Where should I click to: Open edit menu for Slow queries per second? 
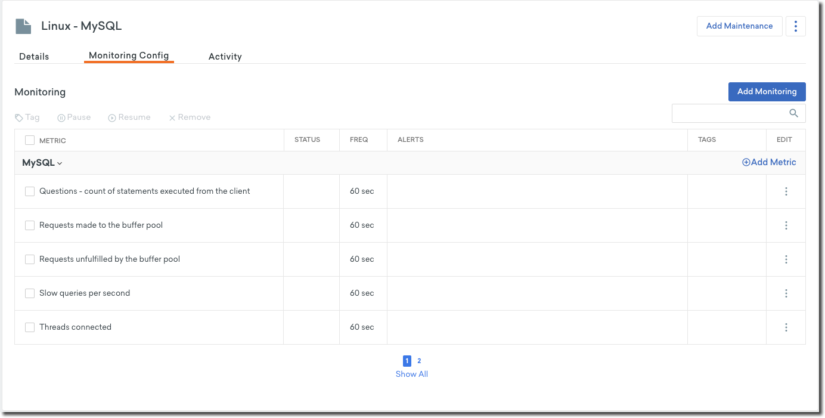[x=786, y=293]
